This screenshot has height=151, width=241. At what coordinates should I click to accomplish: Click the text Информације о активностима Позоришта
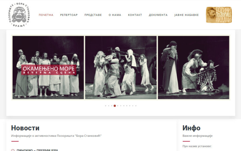click(56, 136)
